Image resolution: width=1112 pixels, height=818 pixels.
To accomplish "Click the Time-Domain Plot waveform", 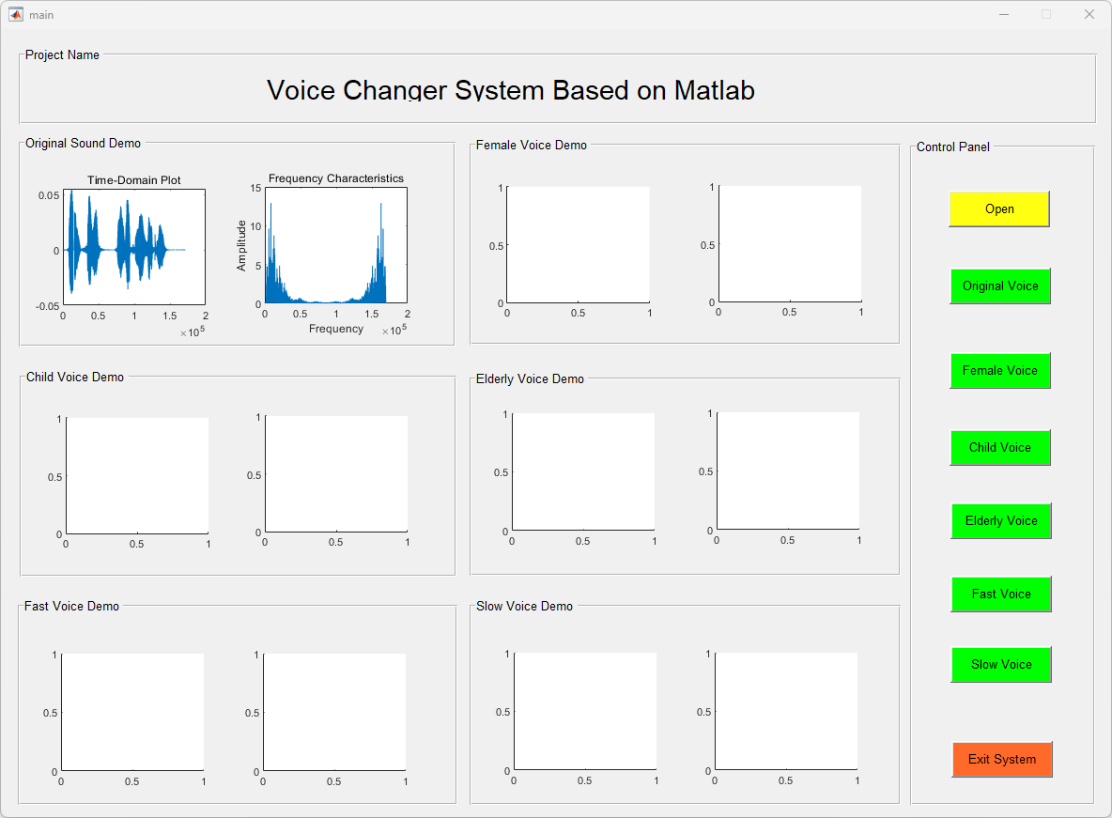I will point(134,247).
